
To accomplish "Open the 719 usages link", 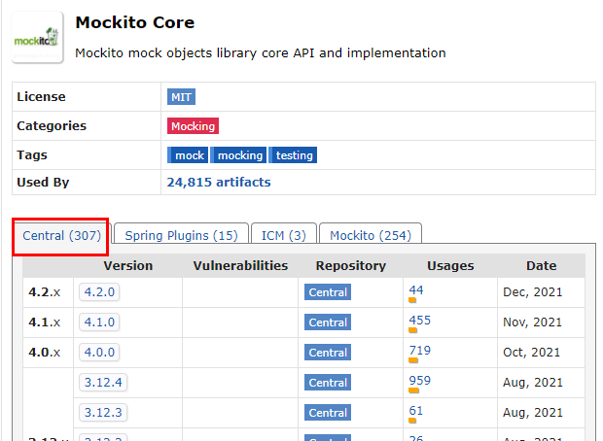I will point(420,351).
